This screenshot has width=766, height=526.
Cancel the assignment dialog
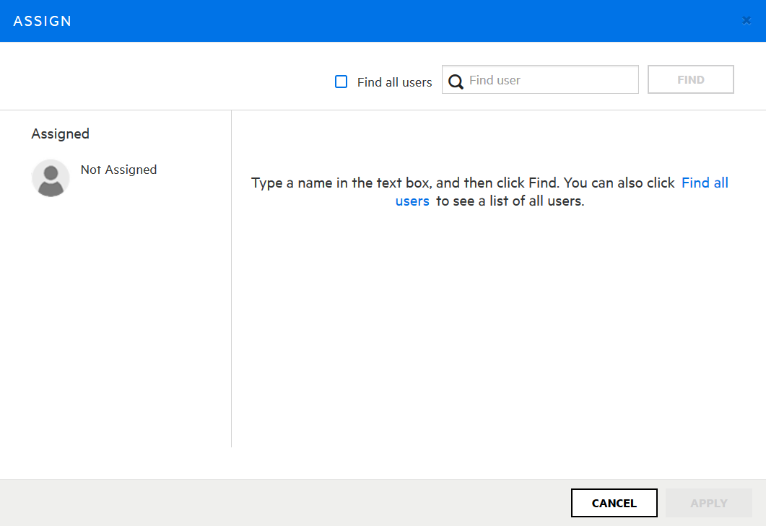(614, 503)
